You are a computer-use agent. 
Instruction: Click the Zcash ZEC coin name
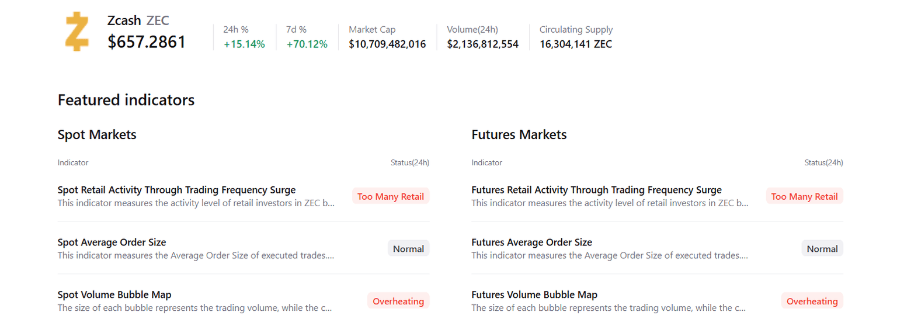pyautogui.click(x=138, y=20)
